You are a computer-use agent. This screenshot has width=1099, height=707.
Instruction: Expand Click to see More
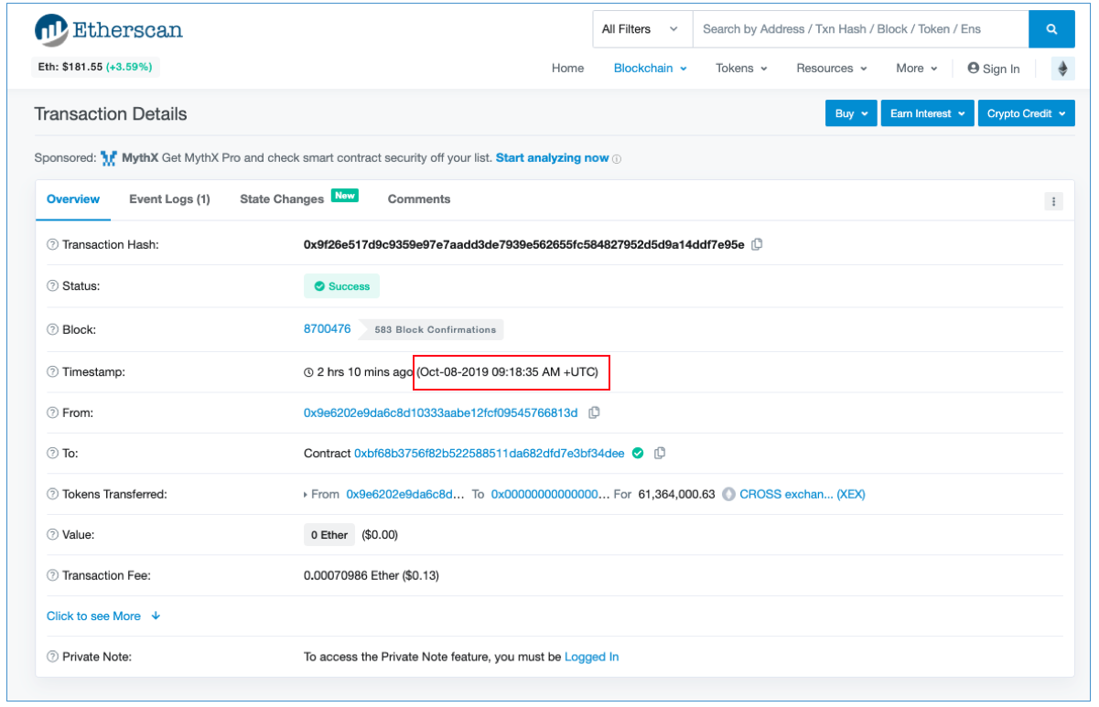click(x=102, y=616)
